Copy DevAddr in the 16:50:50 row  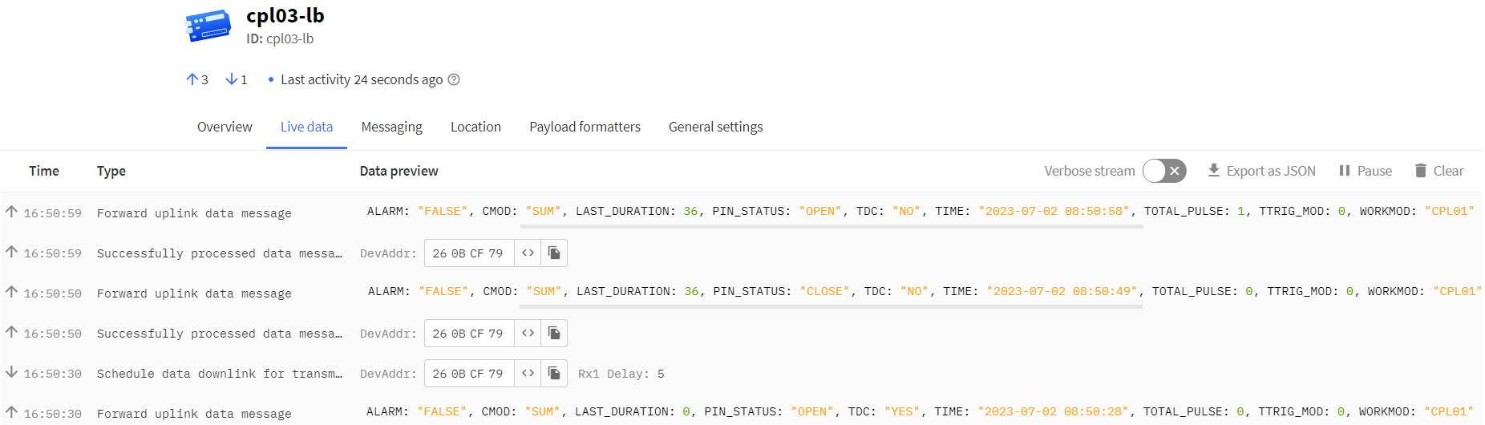click(x=554, y=334)
